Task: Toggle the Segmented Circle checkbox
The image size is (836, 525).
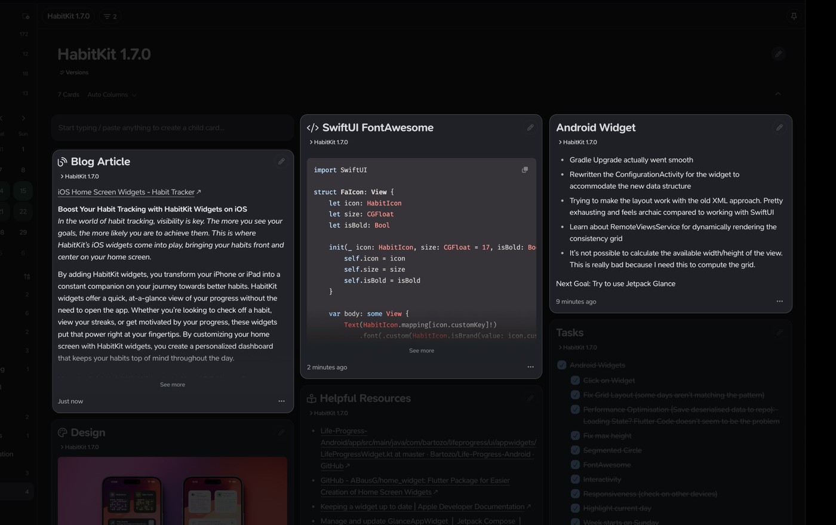Action: (575, 450)
